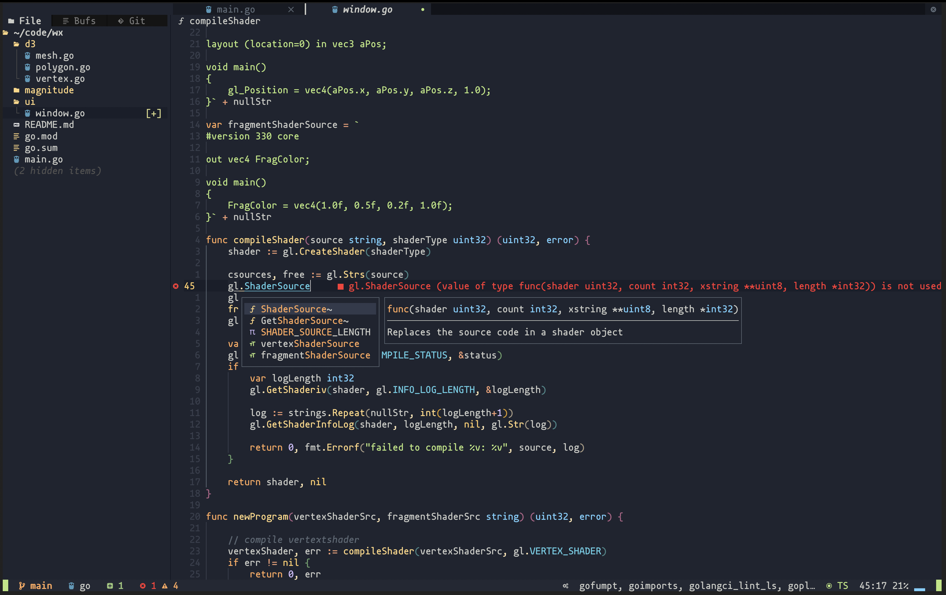Click the LSP servers gear icon in the statusline
Image resolution: width=946 pixels, height=595 pixels.
pyautogui.click(x=565, y=586)
